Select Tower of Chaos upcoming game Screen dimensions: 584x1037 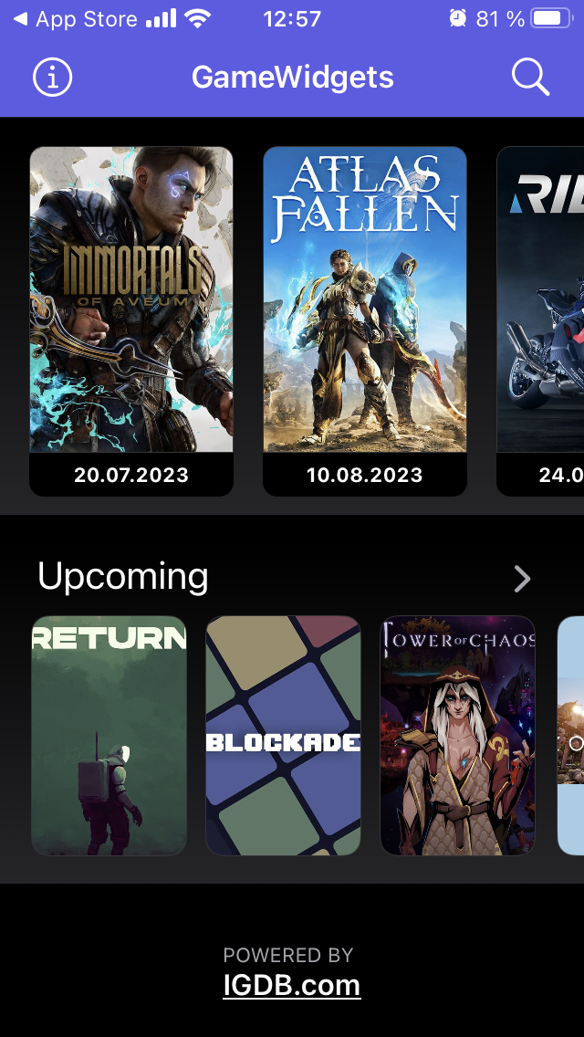click(x=458, y=736)
